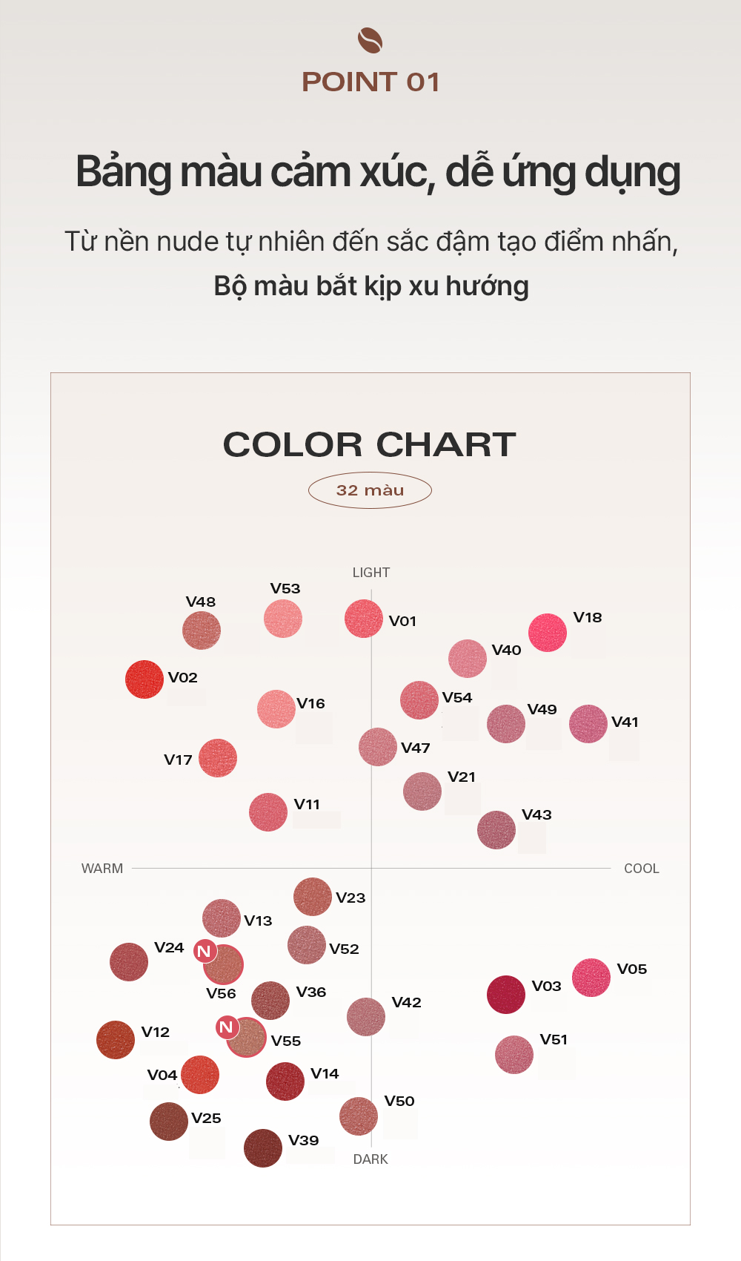Pick the V18 hot pink swatch
Image resolution: width=741 pixels, height=1261 pixels.
[548, 633]
